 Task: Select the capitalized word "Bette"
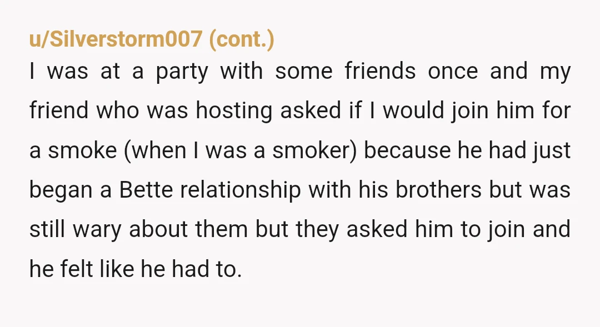146,190
